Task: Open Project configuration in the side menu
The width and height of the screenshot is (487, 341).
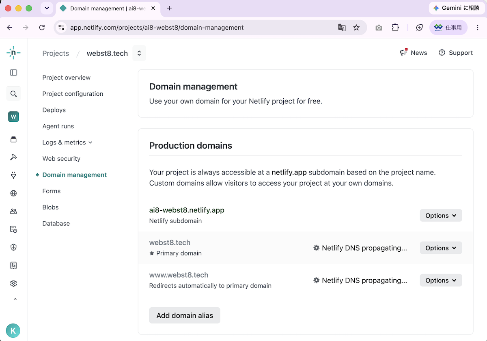Action: point(73,94)
